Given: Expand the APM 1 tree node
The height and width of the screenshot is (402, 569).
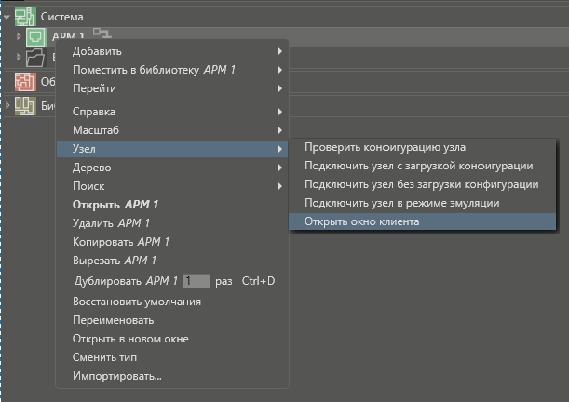Looking at the screenshot, I should click(19, 36).
